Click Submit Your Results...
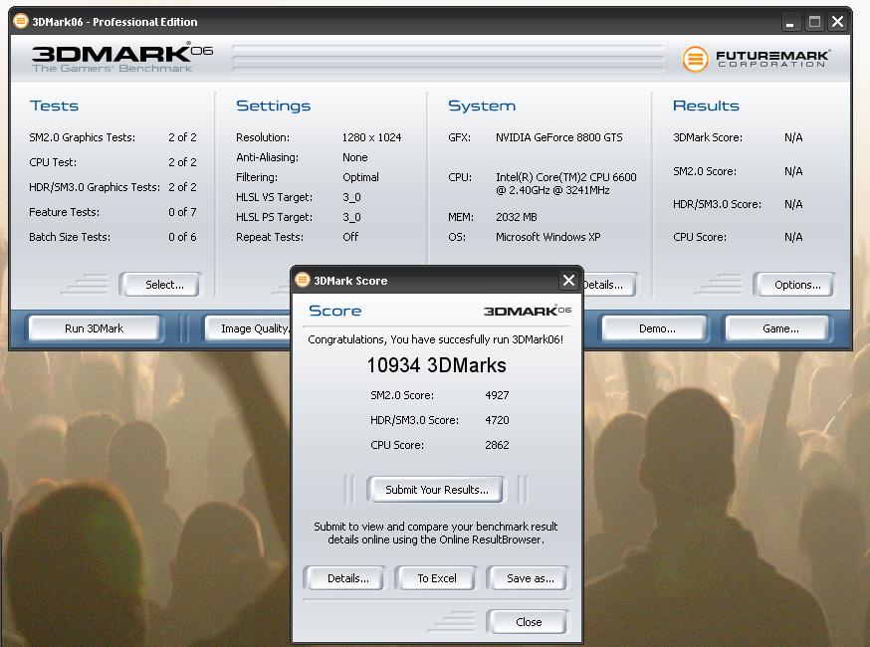This screenshot has height=647, width=870. coord(436,490)
